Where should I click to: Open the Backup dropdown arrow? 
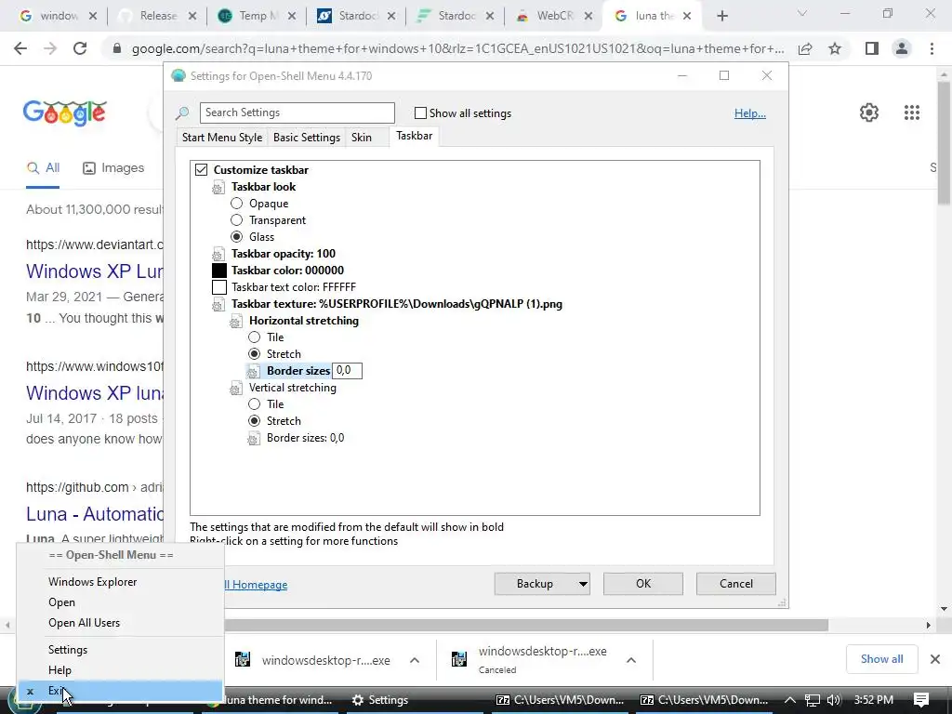coord(583,584)
